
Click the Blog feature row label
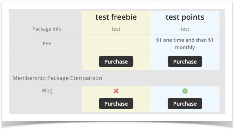click(x=47, y=91)
